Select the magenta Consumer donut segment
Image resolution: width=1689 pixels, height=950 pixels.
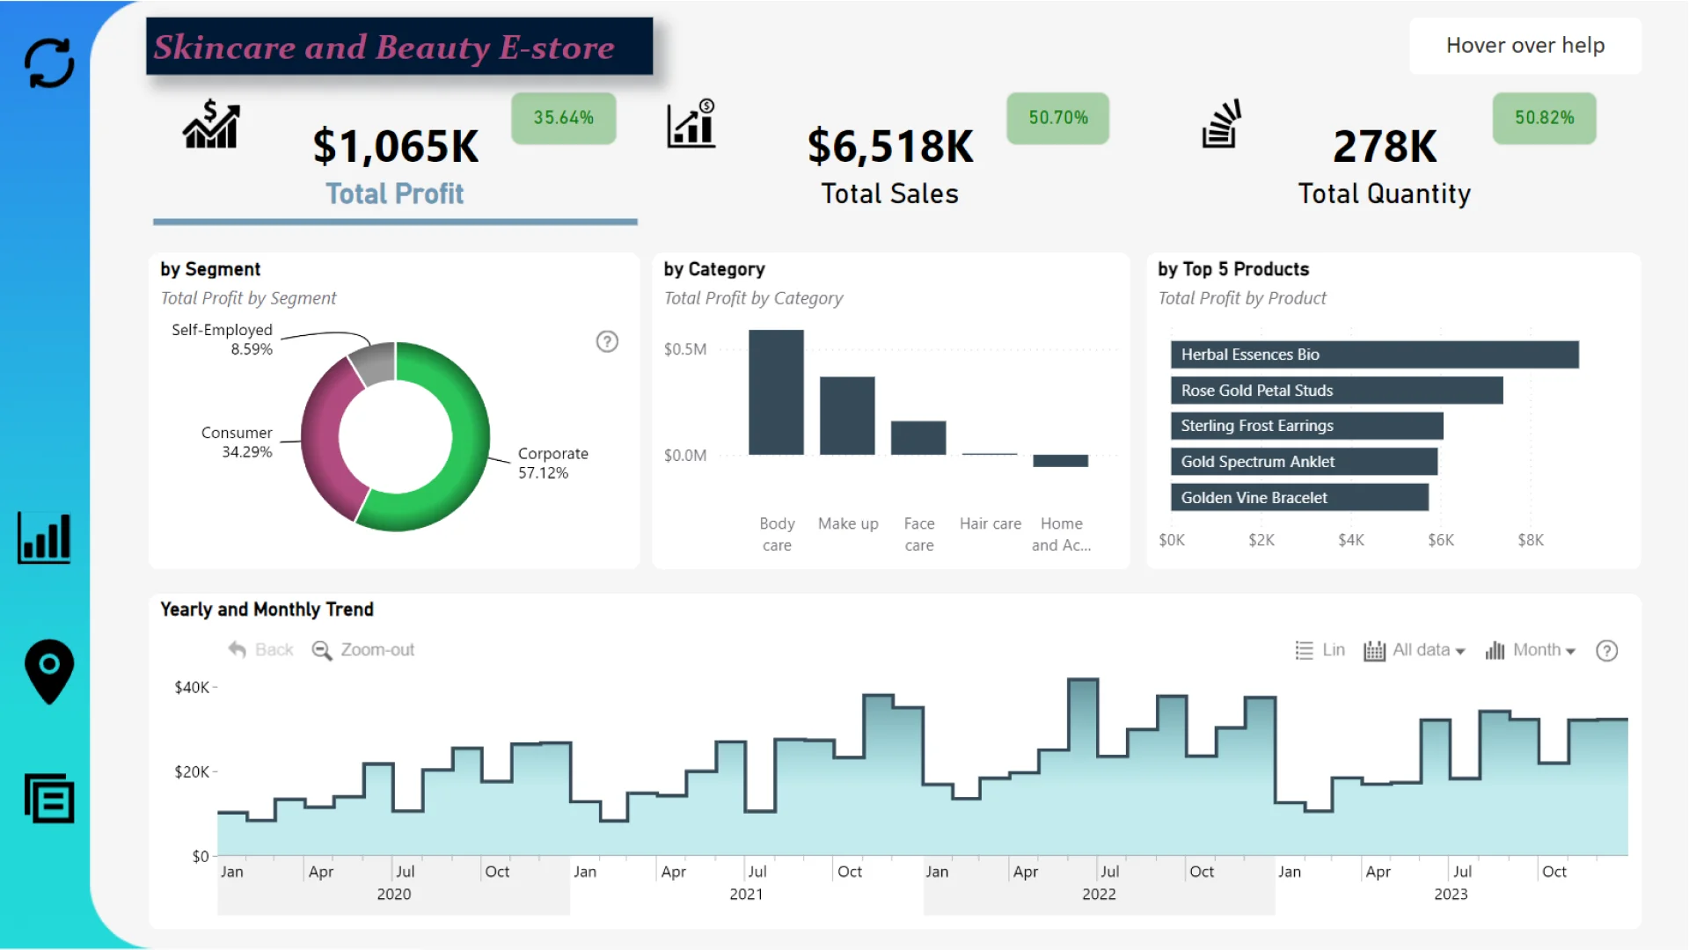pyautogui.click(x=322, y=444)
